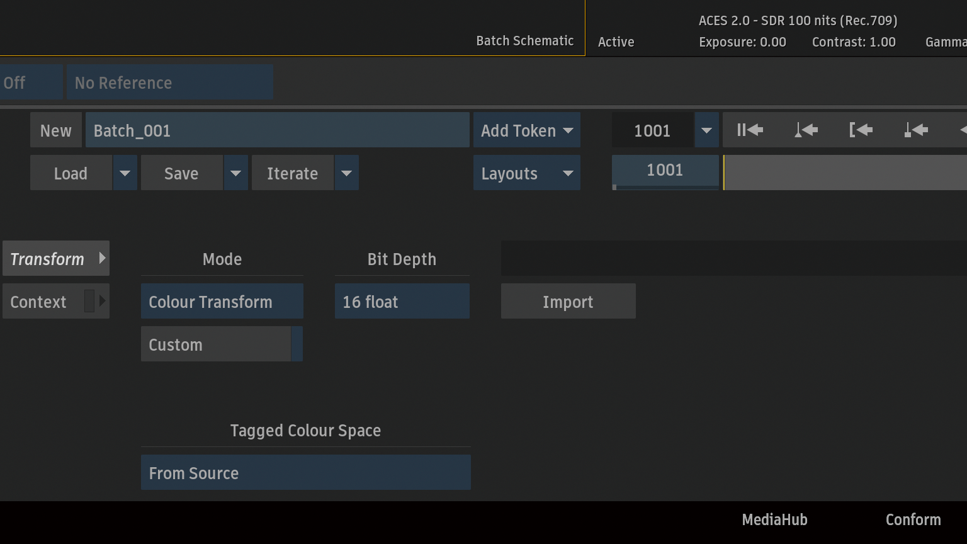Click the Batch_001 name field
This screenshot has height=544, width=967.
pos(277,130)
